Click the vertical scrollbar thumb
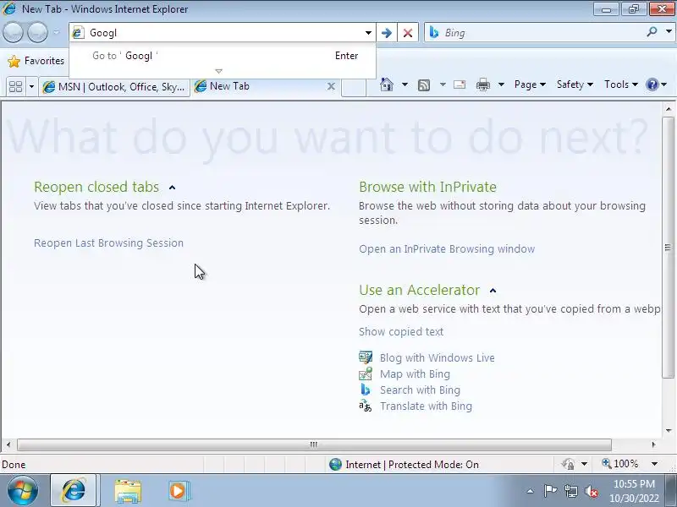This screenshot has height=507, width=677. click(668, 247)
